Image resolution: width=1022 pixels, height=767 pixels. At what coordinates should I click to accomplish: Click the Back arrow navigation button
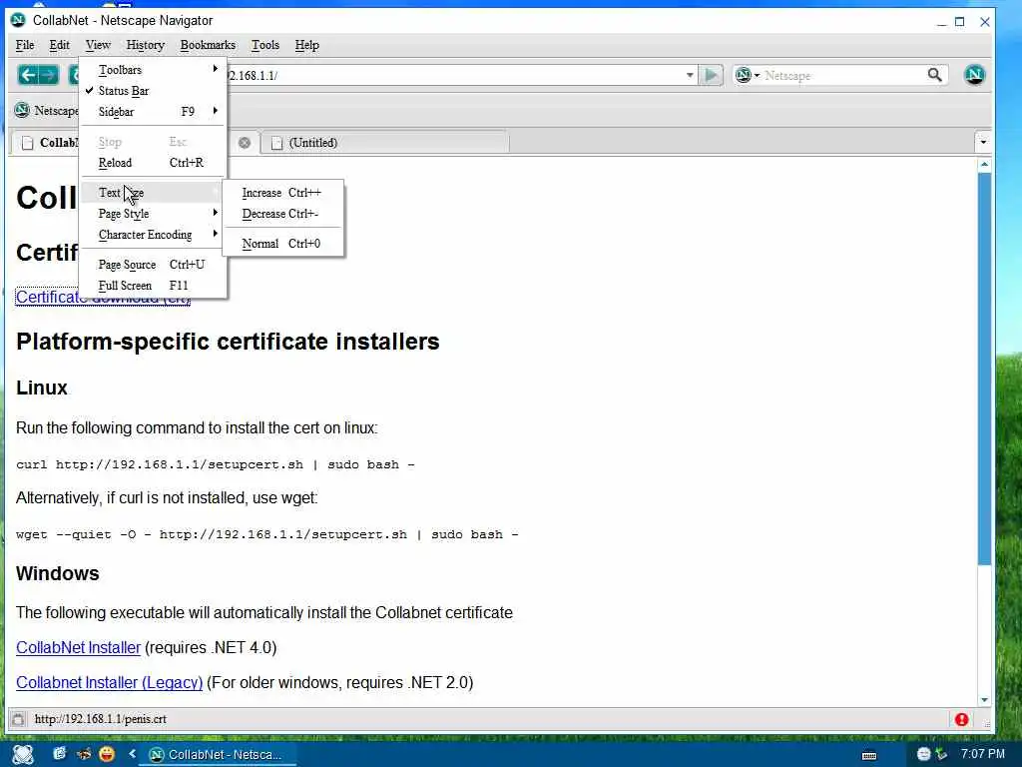point(27,75)
